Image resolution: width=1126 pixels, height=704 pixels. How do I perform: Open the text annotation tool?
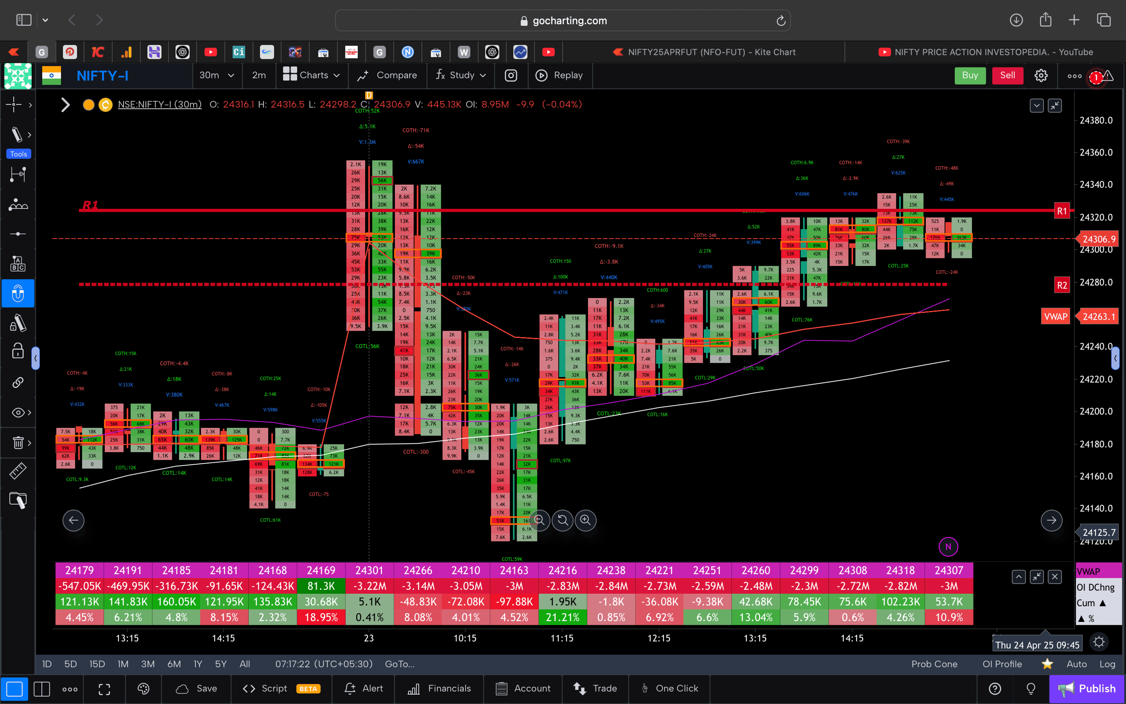pos(18,263)
